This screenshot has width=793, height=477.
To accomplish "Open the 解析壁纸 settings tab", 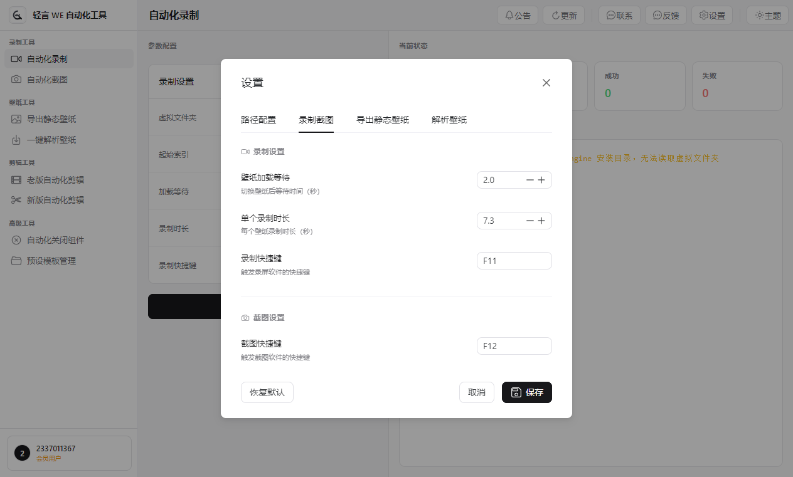I will (x=449, y=118).
